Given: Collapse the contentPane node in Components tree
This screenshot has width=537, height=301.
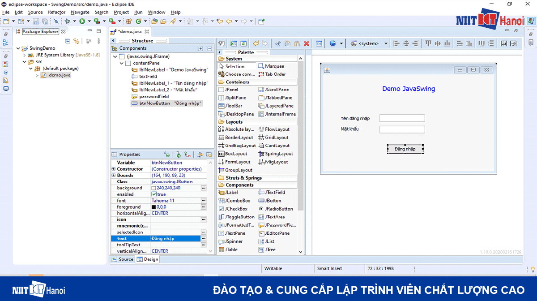Looking at the screenshot, I should click(121, 63).
